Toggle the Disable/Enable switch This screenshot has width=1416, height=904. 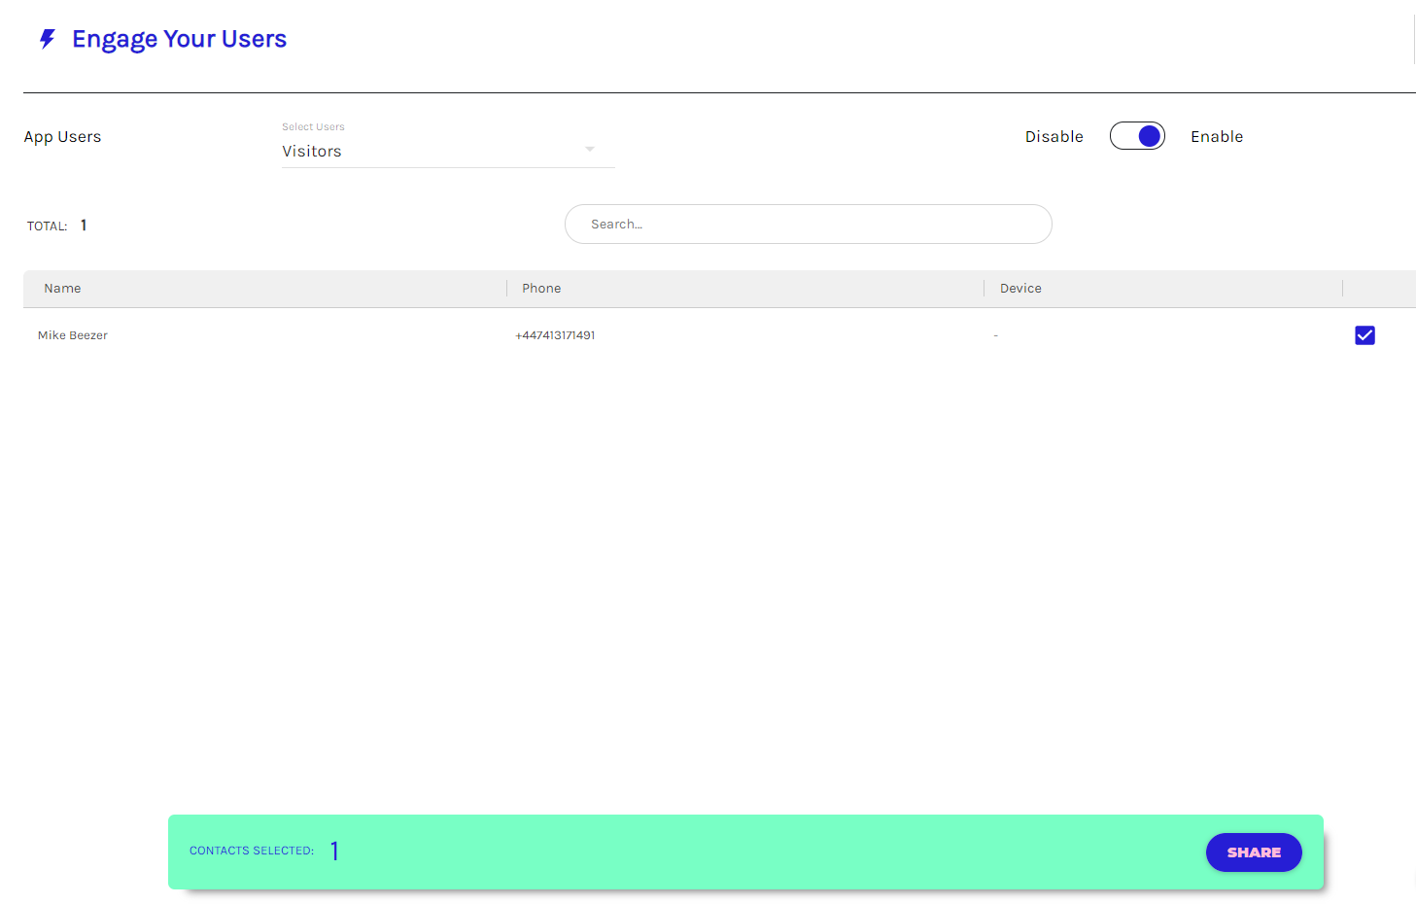[1137, 136]
